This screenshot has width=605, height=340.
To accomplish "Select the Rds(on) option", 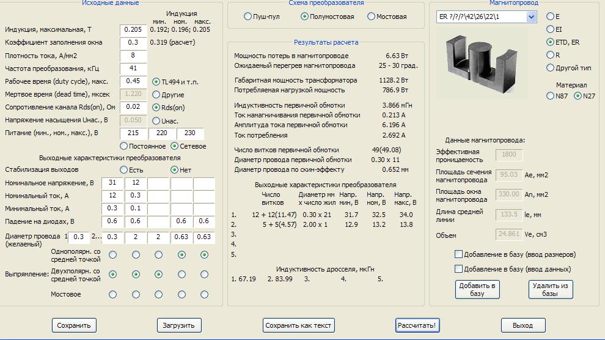I will pos(156,107).
